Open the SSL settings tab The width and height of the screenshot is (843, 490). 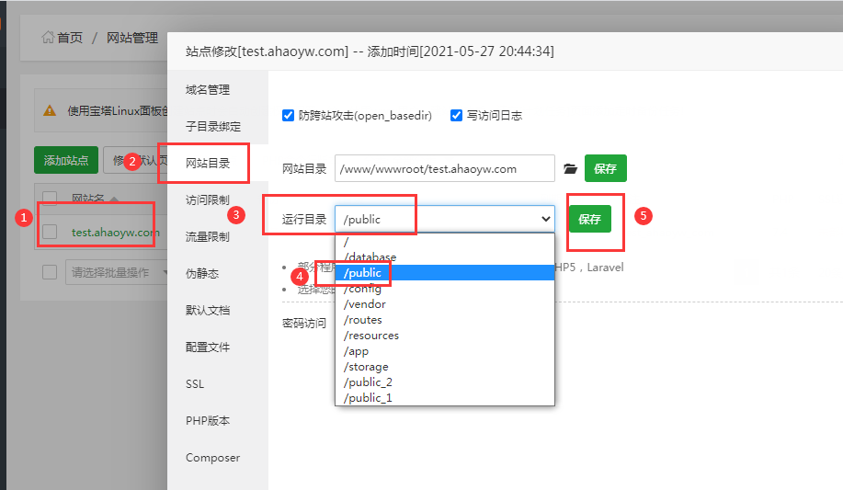[x=195, y=384]
